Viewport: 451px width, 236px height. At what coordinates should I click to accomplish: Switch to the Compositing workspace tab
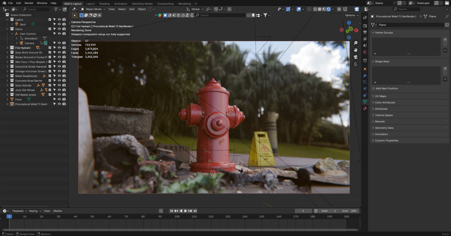point(166,4)
